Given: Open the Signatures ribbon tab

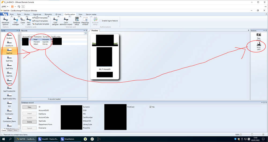Looking at the screenshot, I should tap(37, 14).
